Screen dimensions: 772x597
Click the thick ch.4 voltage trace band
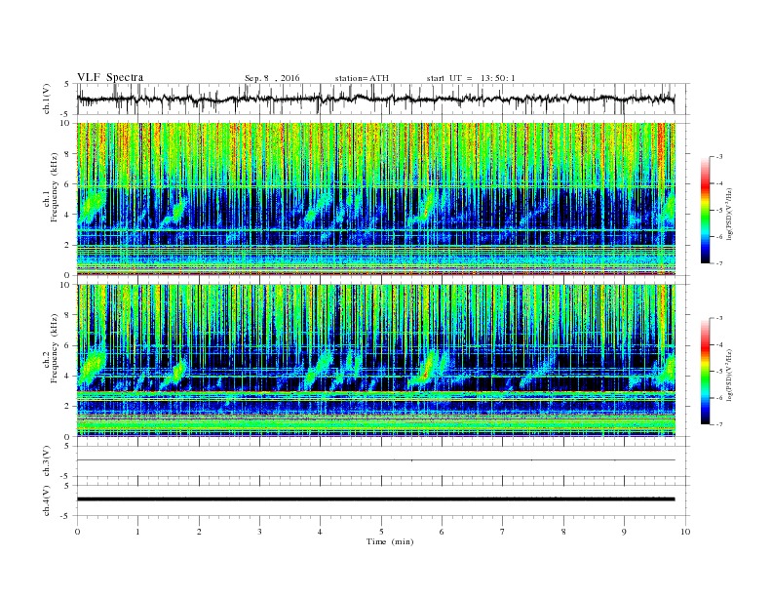pos(375,499)
